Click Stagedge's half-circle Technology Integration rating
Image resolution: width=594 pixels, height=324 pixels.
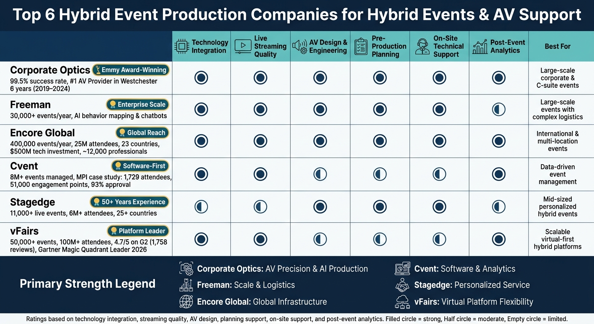pos(201,207)
